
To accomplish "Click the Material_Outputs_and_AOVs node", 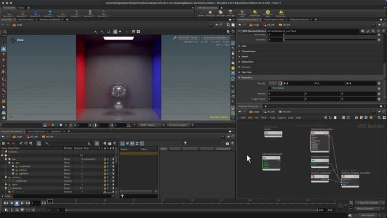I will tap(350, 181).
